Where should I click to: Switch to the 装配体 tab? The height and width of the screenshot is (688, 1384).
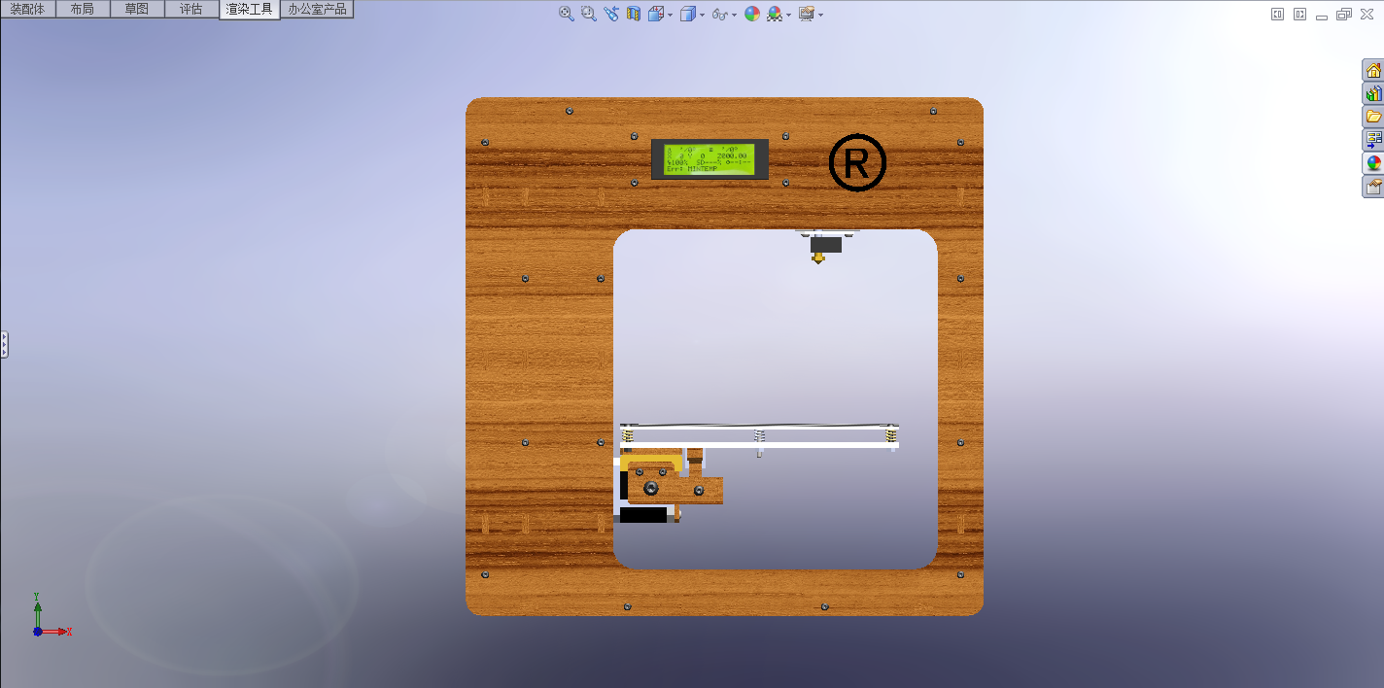pyautogui.click(x=27, y=9)
